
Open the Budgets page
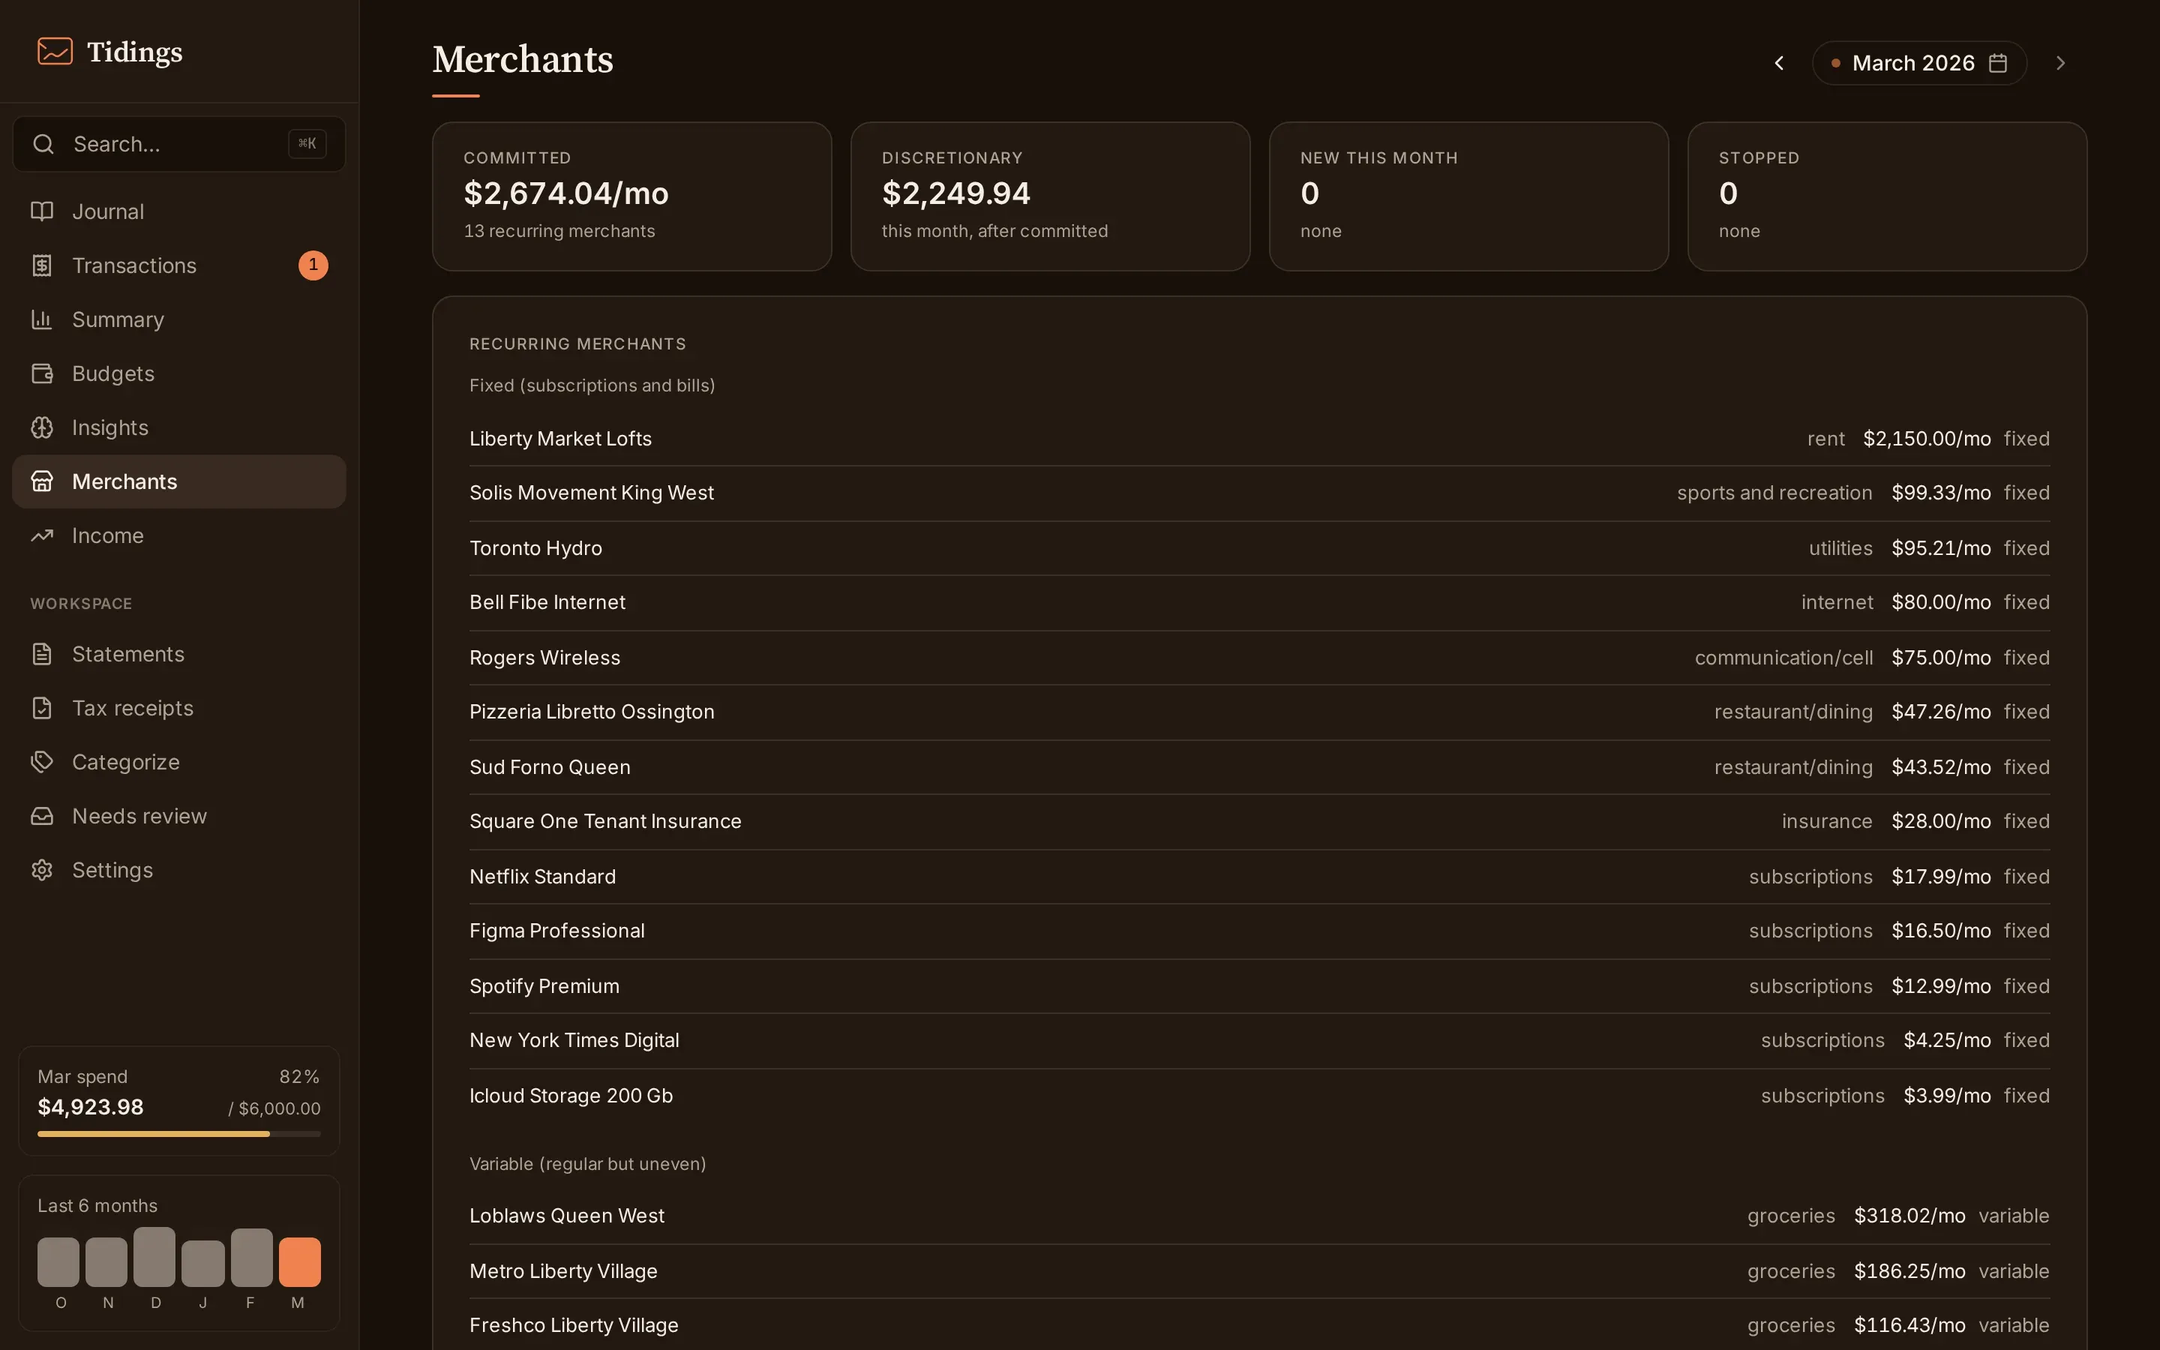[179, 373]
